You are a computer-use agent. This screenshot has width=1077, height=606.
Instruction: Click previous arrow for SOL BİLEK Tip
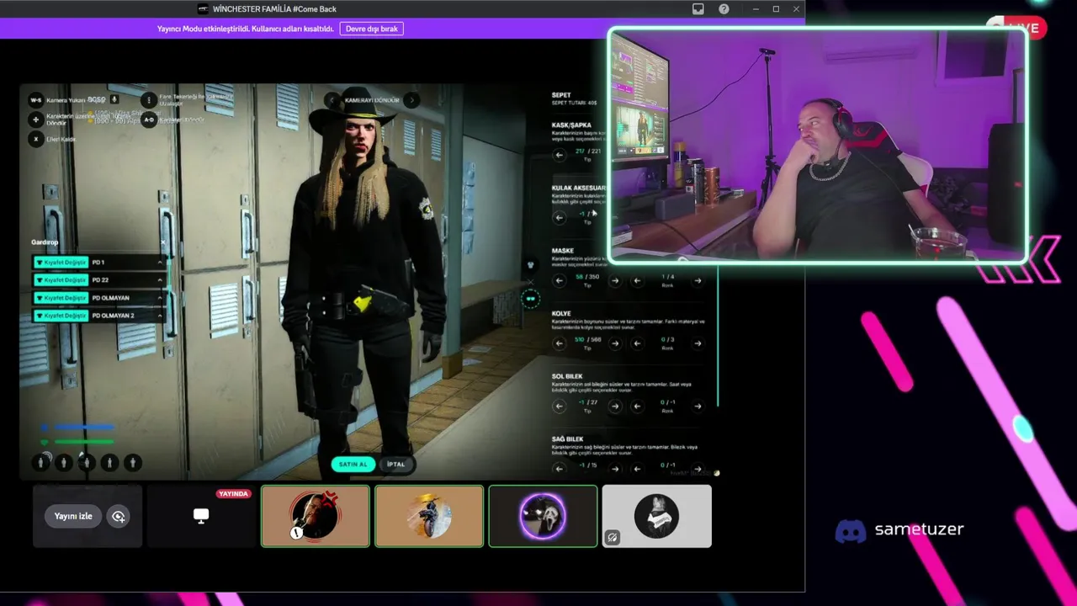(559, 407)
